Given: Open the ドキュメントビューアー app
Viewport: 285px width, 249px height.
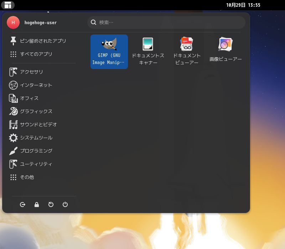Looking at the screenshot, I should [x=187, y=52].
